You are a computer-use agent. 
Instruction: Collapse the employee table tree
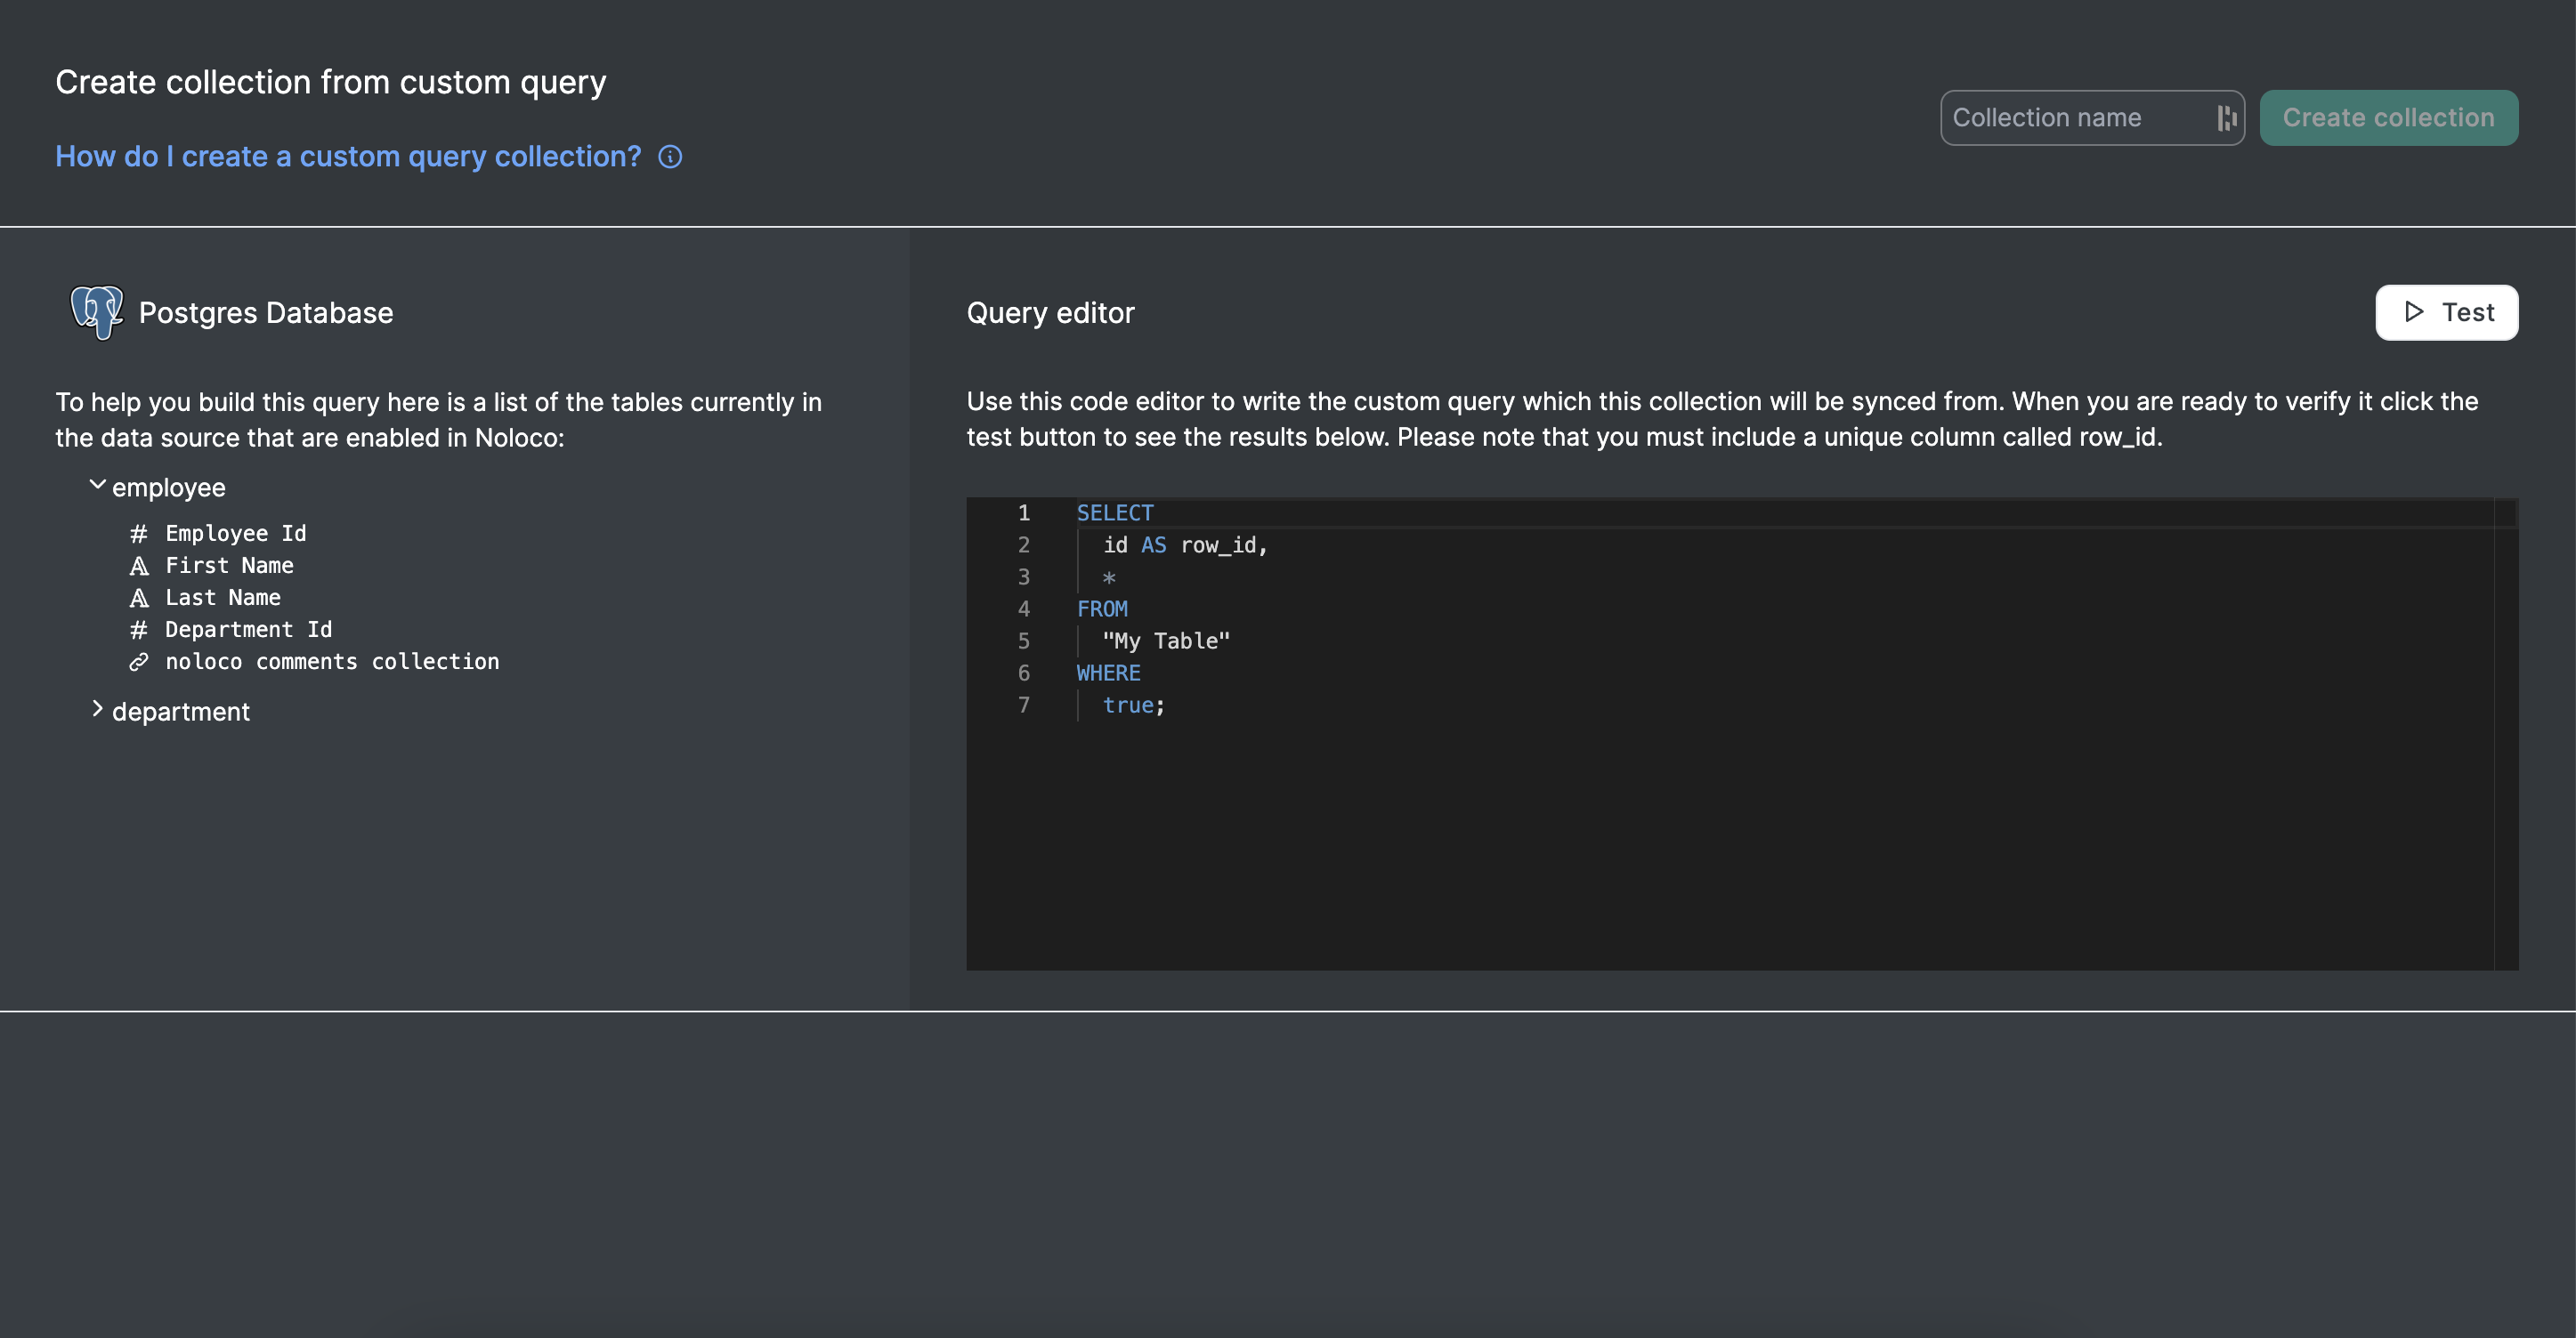pyautogui.click(x=97, y=486)
